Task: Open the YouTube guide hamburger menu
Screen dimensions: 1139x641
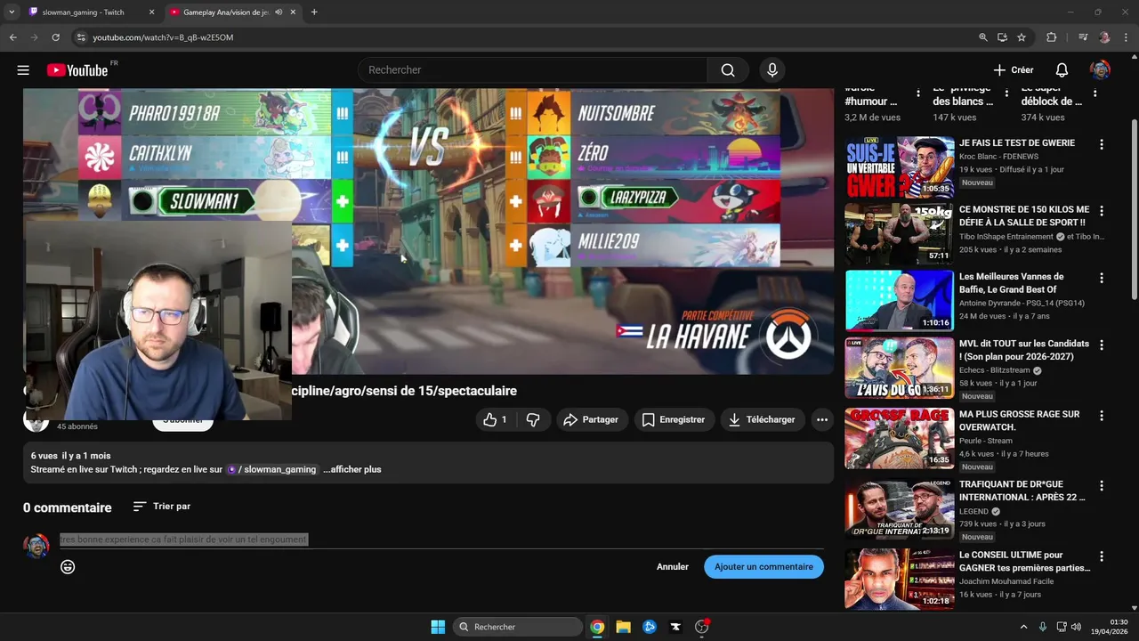Action: tap(23, 70)
